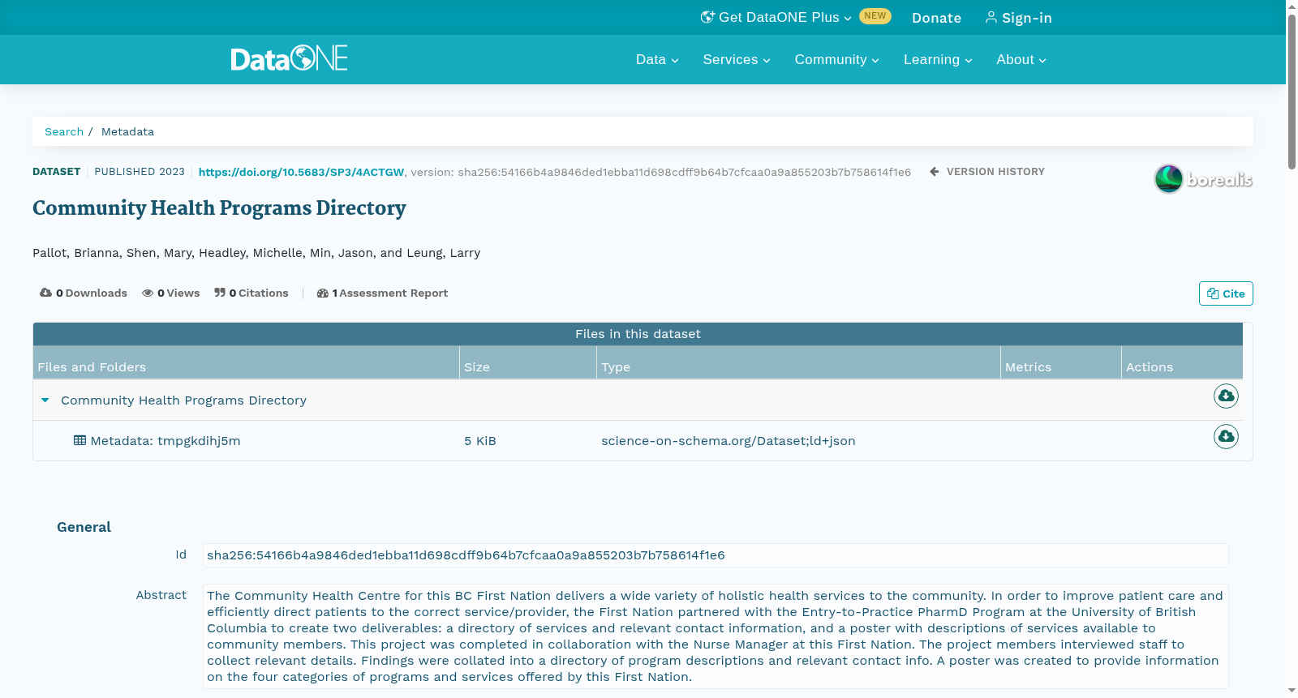Click the Id value field
The image size is (1298, 698).
pos(716,555)
